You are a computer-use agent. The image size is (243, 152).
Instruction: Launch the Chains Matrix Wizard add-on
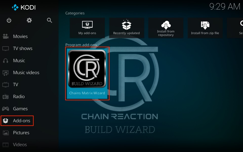tap(87, 73)
